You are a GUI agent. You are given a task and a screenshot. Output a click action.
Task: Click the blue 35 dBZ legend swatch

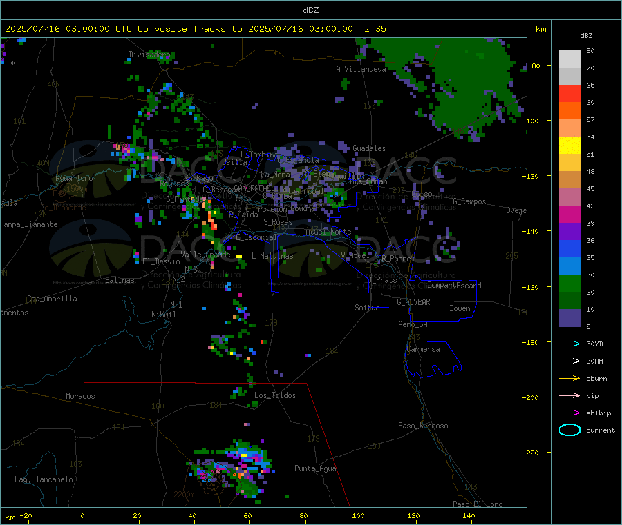pos(569,249)
